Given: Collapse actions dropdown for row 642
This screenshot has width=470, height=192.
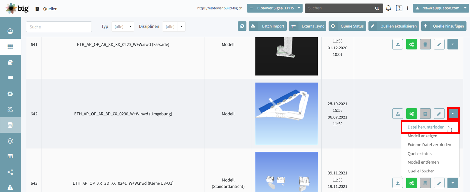Looking at the screenshot, I should coord(453,113).
